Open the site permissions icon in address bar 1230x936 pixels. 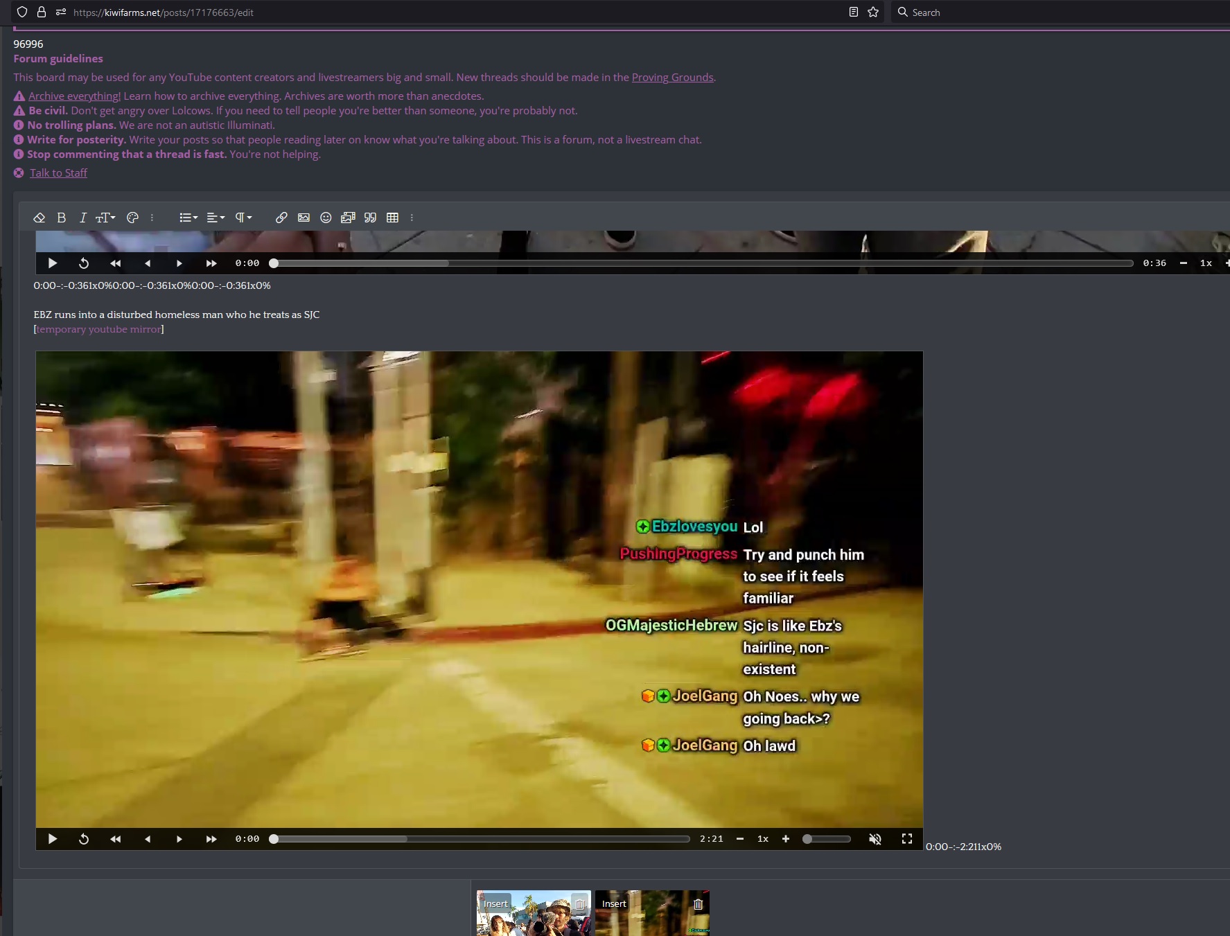61,12
